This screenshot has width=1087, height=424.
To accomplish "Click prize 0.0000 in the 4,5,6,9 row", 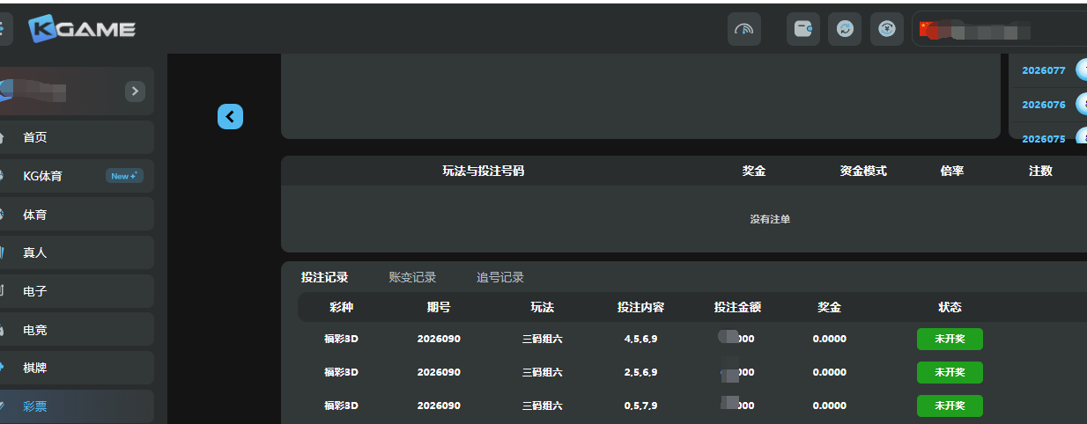I will pos(829,339).
